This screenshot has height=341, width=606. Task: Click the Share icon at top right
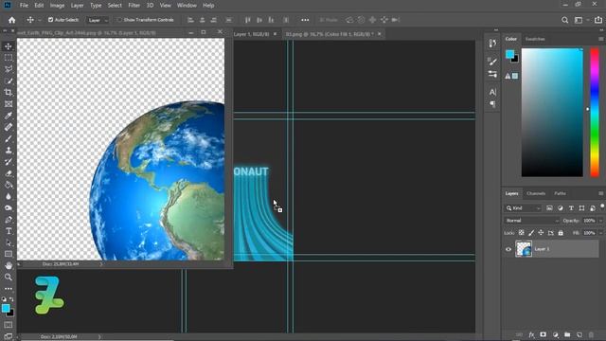pos(598,20)
